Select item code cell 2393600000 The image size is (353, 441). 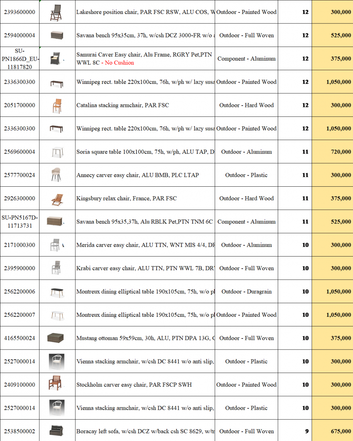click(20, 12)
